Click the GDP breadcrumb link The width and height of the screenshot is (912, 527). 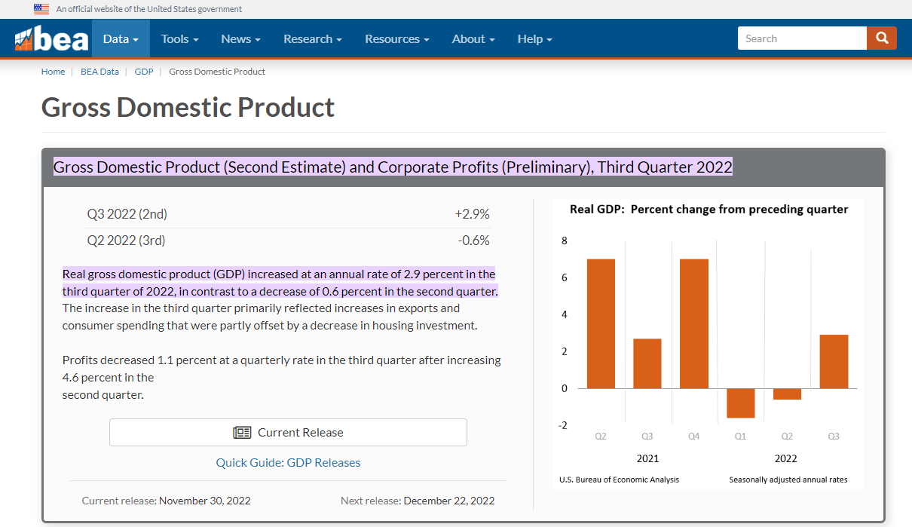[144, 72]
